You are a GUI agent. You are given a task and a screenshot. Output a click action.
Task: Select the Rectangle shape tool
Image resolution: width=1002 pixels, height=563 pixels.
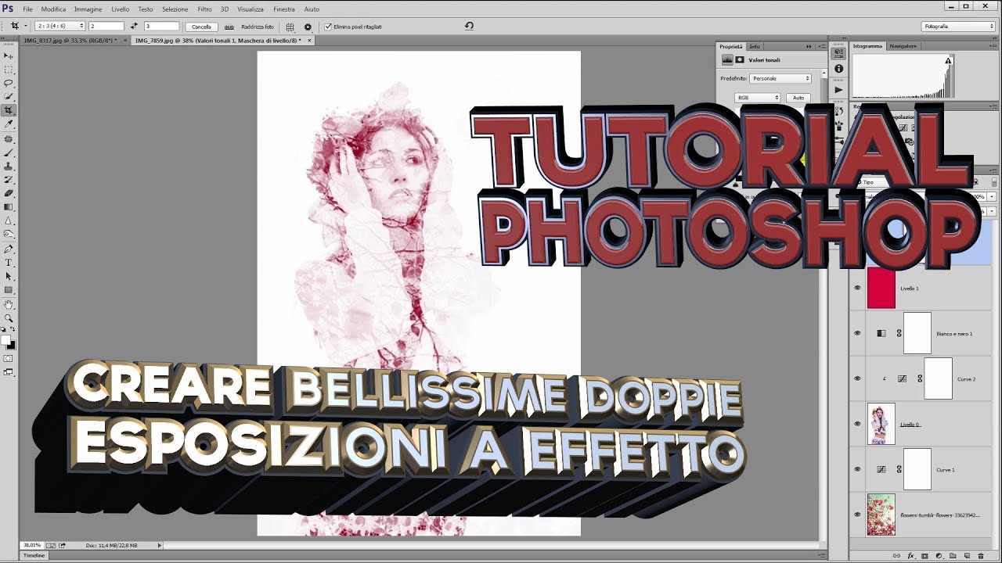click(9, 289)
